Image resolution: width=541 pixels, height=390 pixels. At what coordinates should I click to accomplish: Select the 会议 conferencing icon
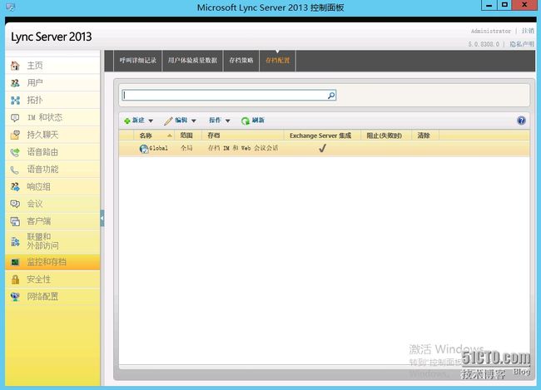pos(15,204)
